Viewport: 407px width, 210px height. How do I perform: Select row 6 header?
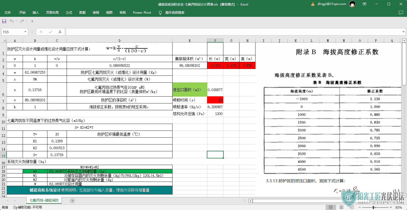pyautogui.click(x=3, y=90)
